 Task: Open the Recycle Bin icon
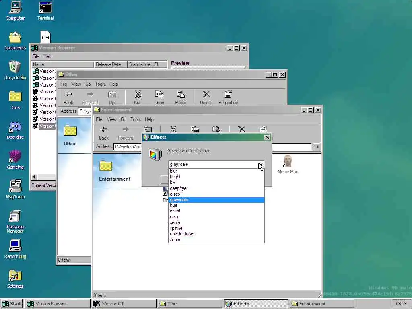[15, 70]
